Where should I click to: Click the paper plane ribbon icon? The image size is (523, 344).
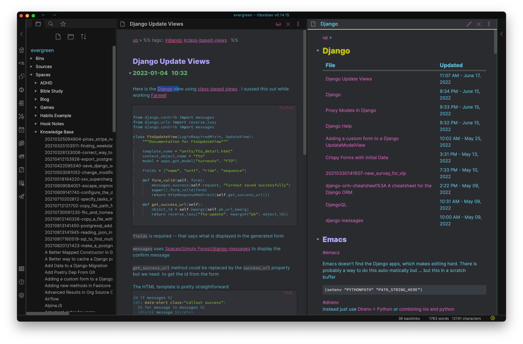pyautogui.click(x=21, y=196)
